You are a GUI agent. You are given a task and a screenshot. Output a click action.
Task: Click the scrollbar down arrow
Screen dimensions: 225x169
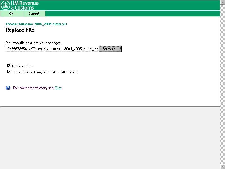coord(223,167)
